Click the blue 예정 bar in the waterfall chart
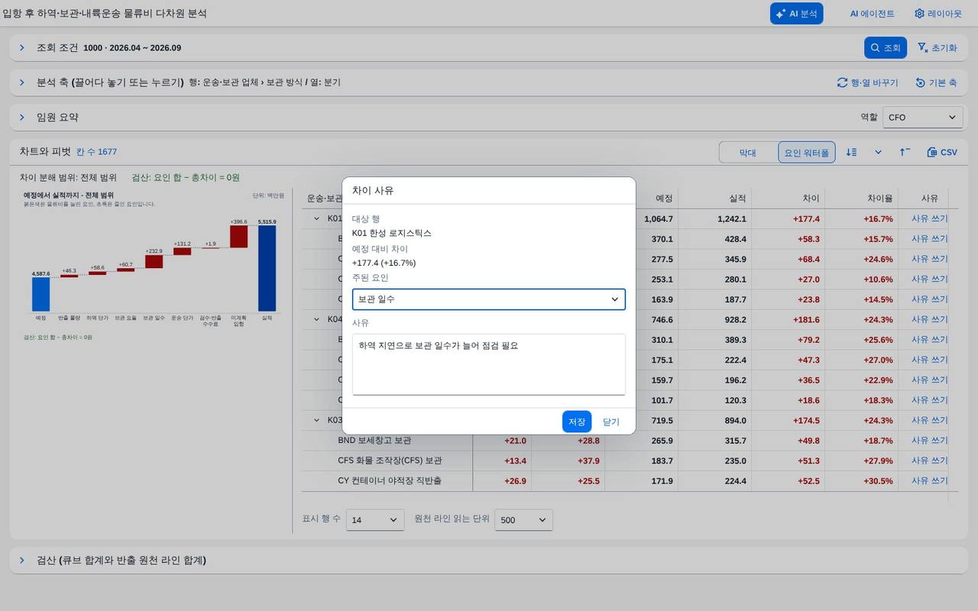The image size is (978, 611). 40,294
